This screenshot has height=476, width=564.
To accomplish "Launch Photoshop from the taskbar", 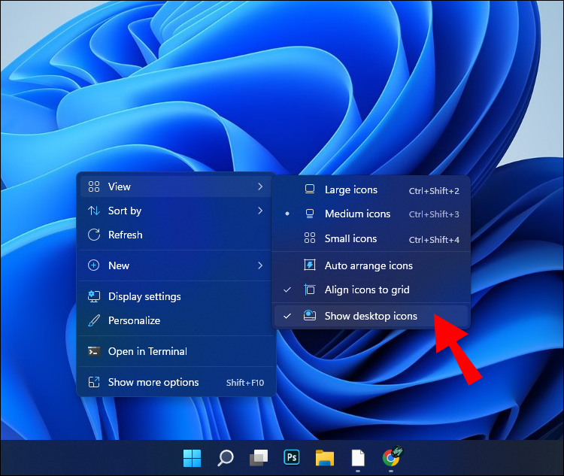I will [292, 457].
